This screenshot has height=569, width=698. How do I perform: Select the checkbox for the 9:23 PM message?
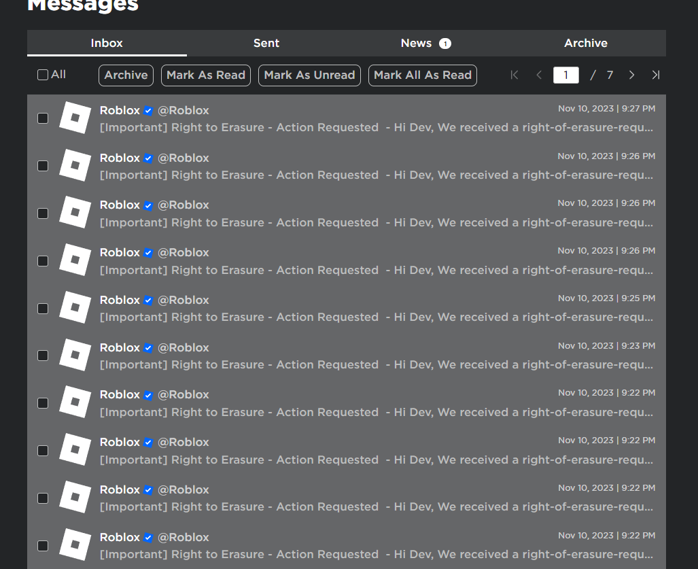[43, 356]
